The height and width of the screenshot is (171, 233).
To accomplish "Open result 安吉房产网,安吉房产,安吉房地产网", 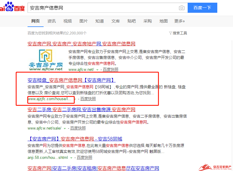I will [82, 44].
